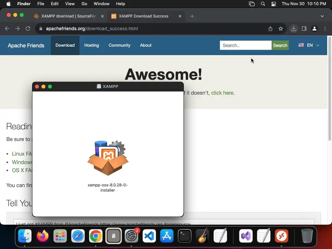Click the site info lock icon
Screen dimensions: 332x249
[41, 29]
